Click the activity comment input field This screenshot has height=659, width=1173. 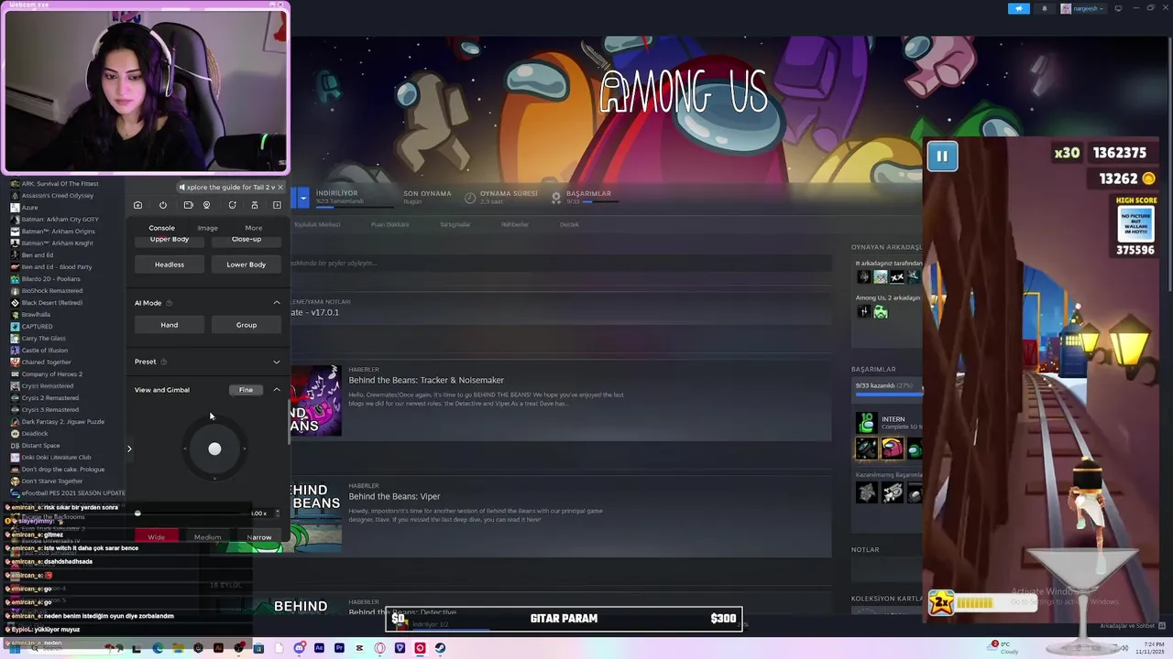click(x=561, y=264)
